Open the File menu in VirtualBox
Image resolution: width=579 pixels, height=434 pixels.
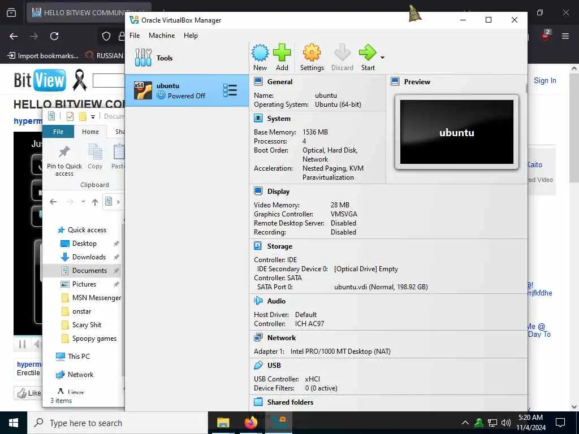tap(135, 36)
